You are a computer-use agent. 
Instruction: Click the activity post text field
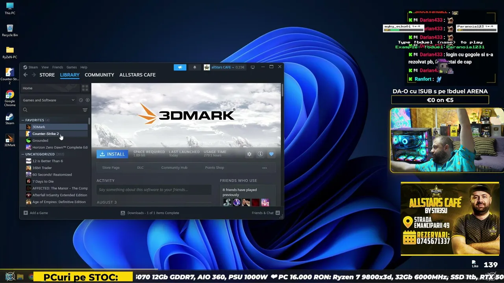[154, 190]
